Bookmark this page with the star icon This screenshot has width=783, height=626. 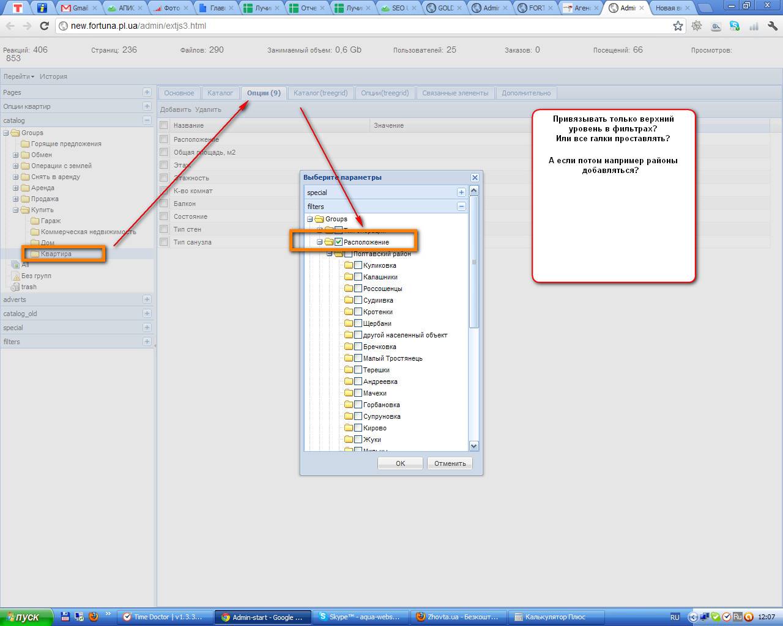pyautogui.click(x=678, y=26)
